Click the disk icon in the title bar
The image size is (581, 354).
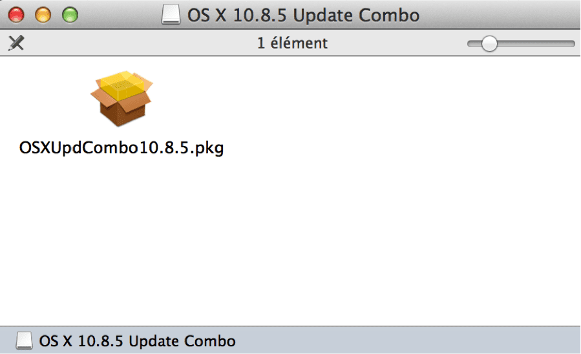pyautogui.click(x=171, y=15)
